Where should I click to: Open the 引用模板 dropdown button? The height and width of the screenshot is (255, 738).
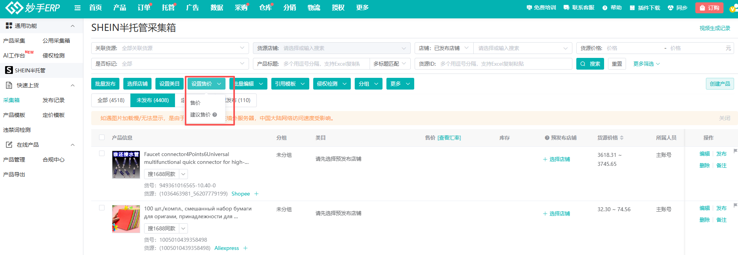[290, 84]
